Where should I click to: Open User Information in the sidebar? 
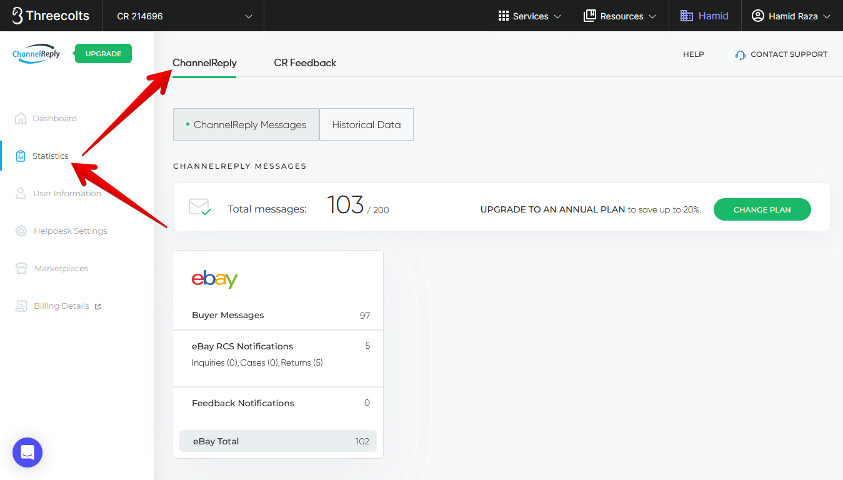[x=67, y=193]
